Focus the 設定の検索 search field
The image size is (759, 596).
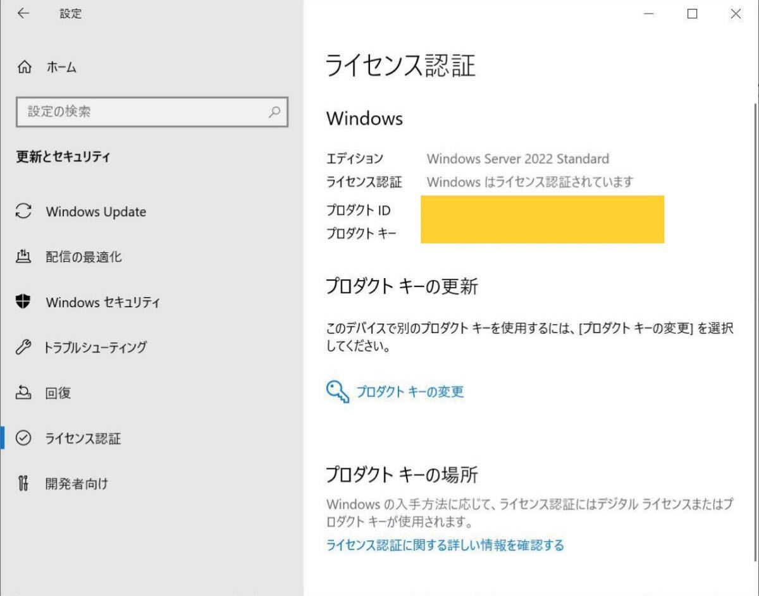coord(152,112)
